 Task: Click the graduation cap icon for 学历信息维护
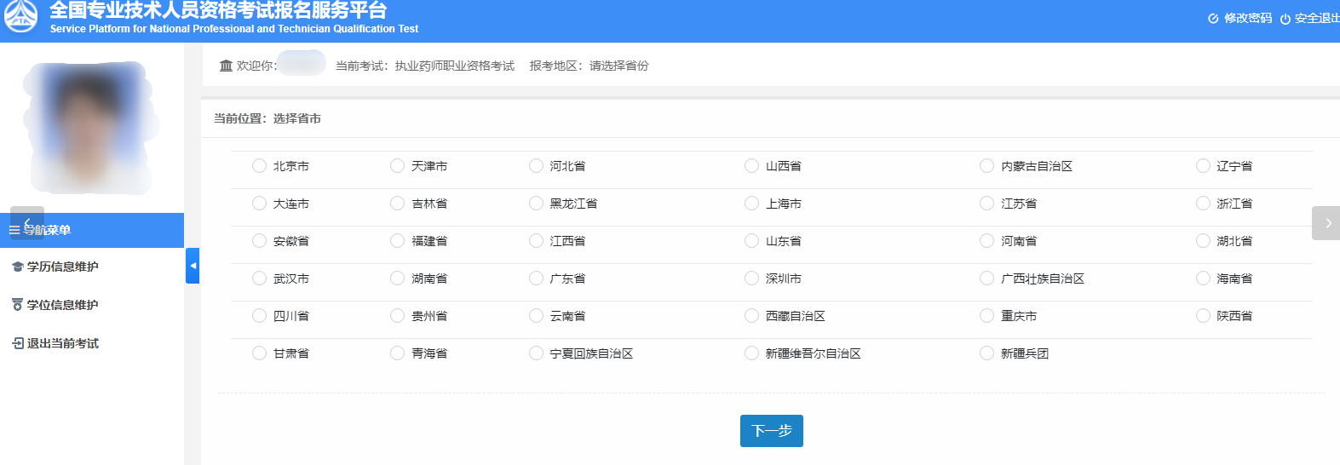[17, 267]
